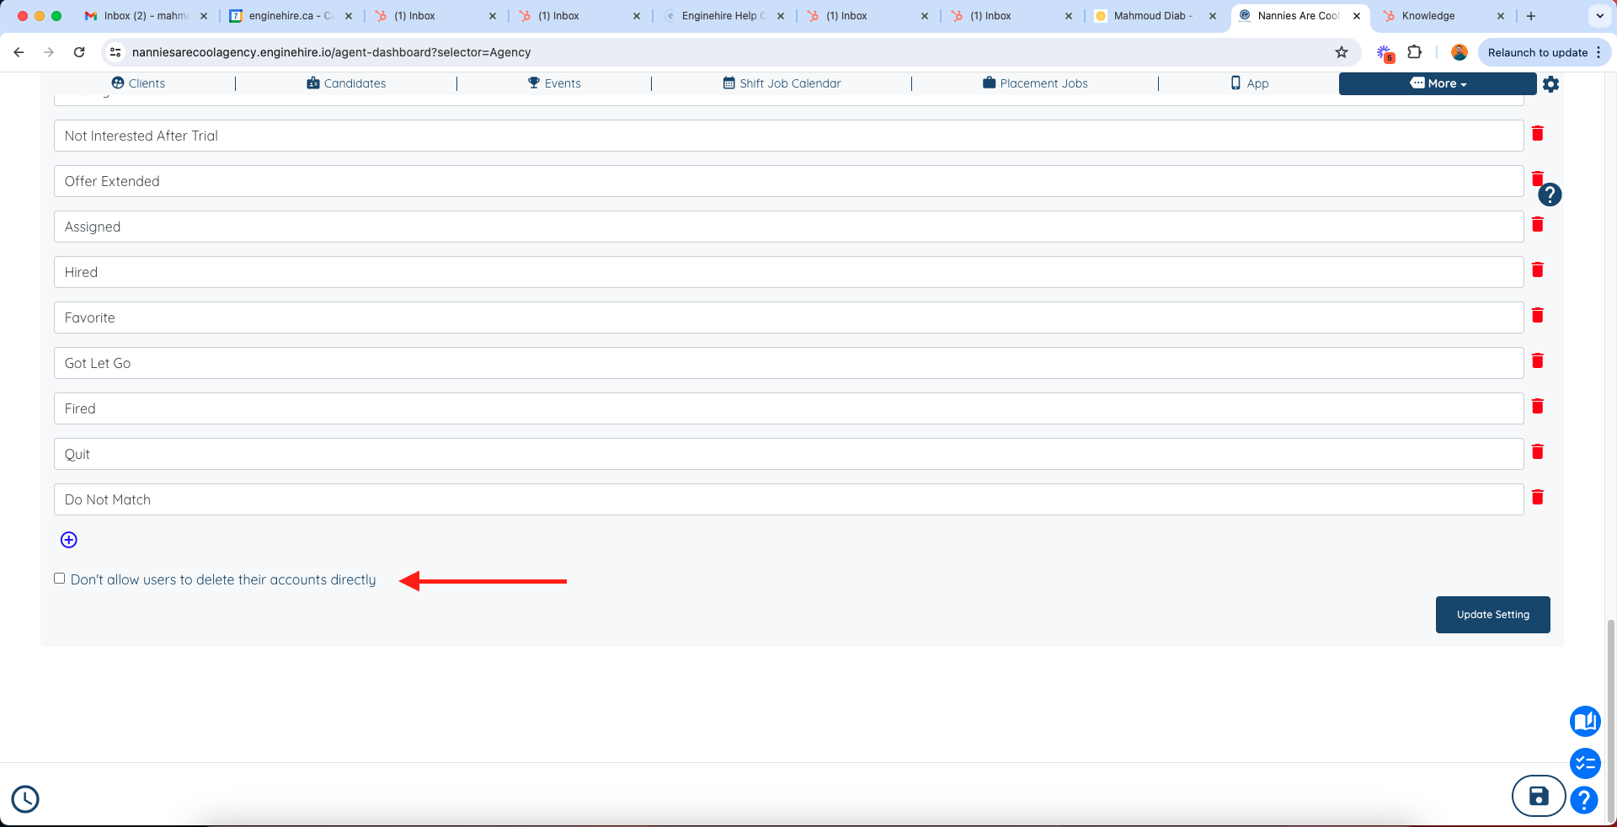The height and width of the screenshot is (827, 1617).
Task: Go back to previous page
Action: [19, 52]
